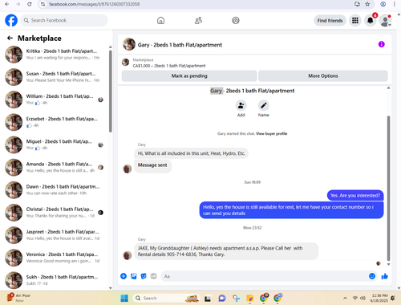The height and width of the screenshot is (305, 401).
Task: Open the Groups icon in top navigation
Action: click(x=236, y=20)
